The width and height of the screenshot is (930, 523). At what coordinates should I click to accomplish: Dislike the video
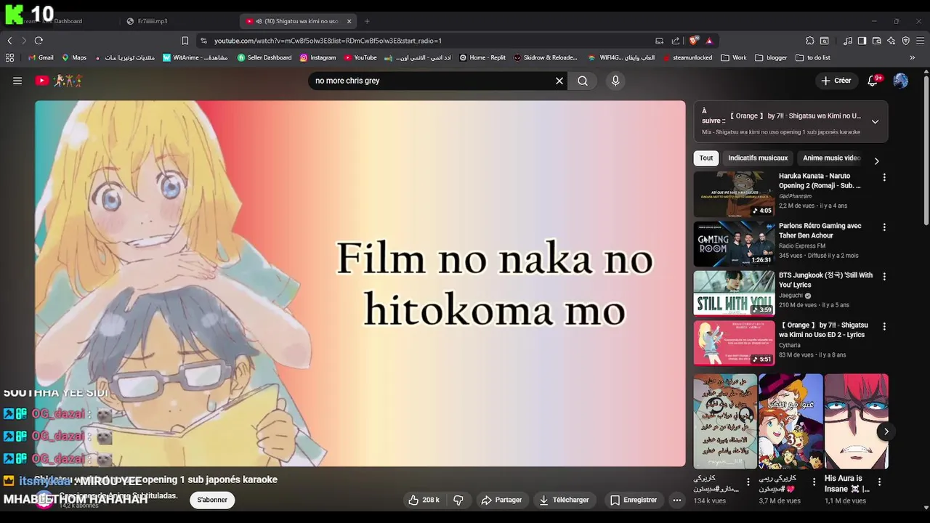[458, 500]
